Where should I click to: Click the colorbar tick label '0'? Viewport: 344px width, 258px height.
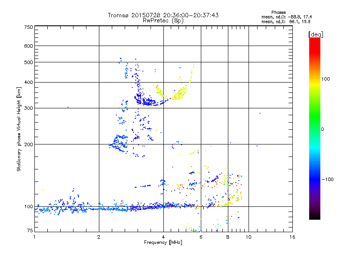click(x=322, y=129)
